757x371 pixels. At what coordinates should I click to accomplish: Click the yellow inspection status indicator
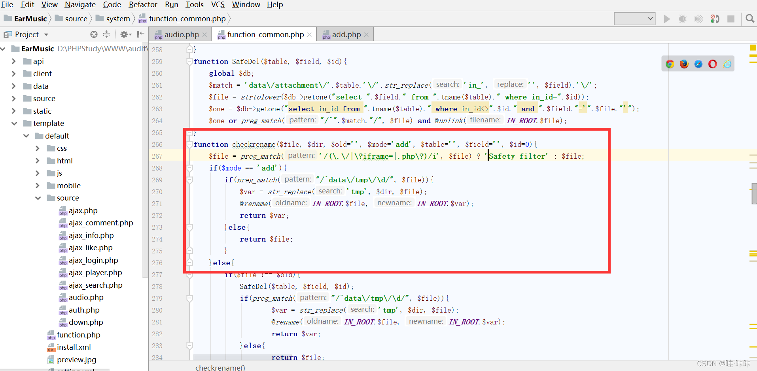[x=753, y=48]
